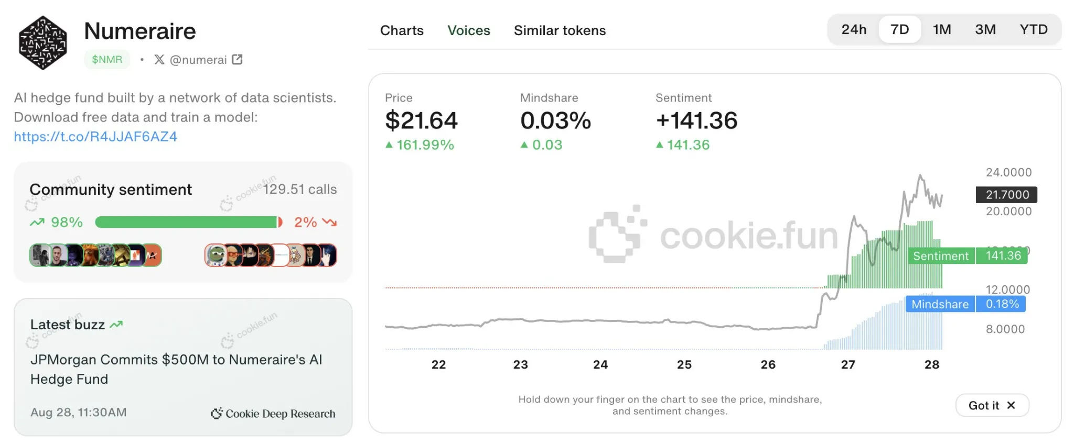Select the 1M time range
The width and height of the screenshot is (1074, 444).
tap(942, 30)
